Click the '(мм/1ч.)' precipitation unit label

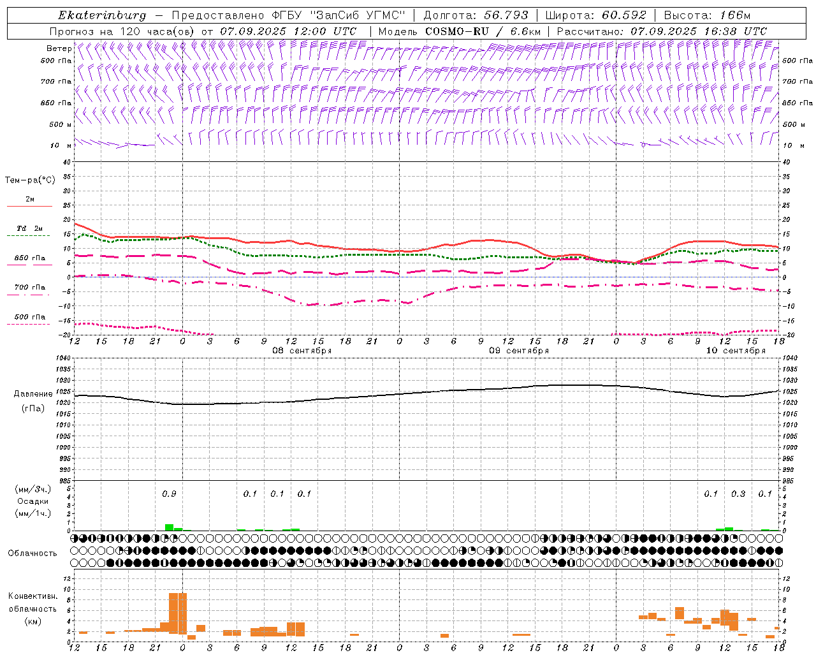(x=33, y=513)
